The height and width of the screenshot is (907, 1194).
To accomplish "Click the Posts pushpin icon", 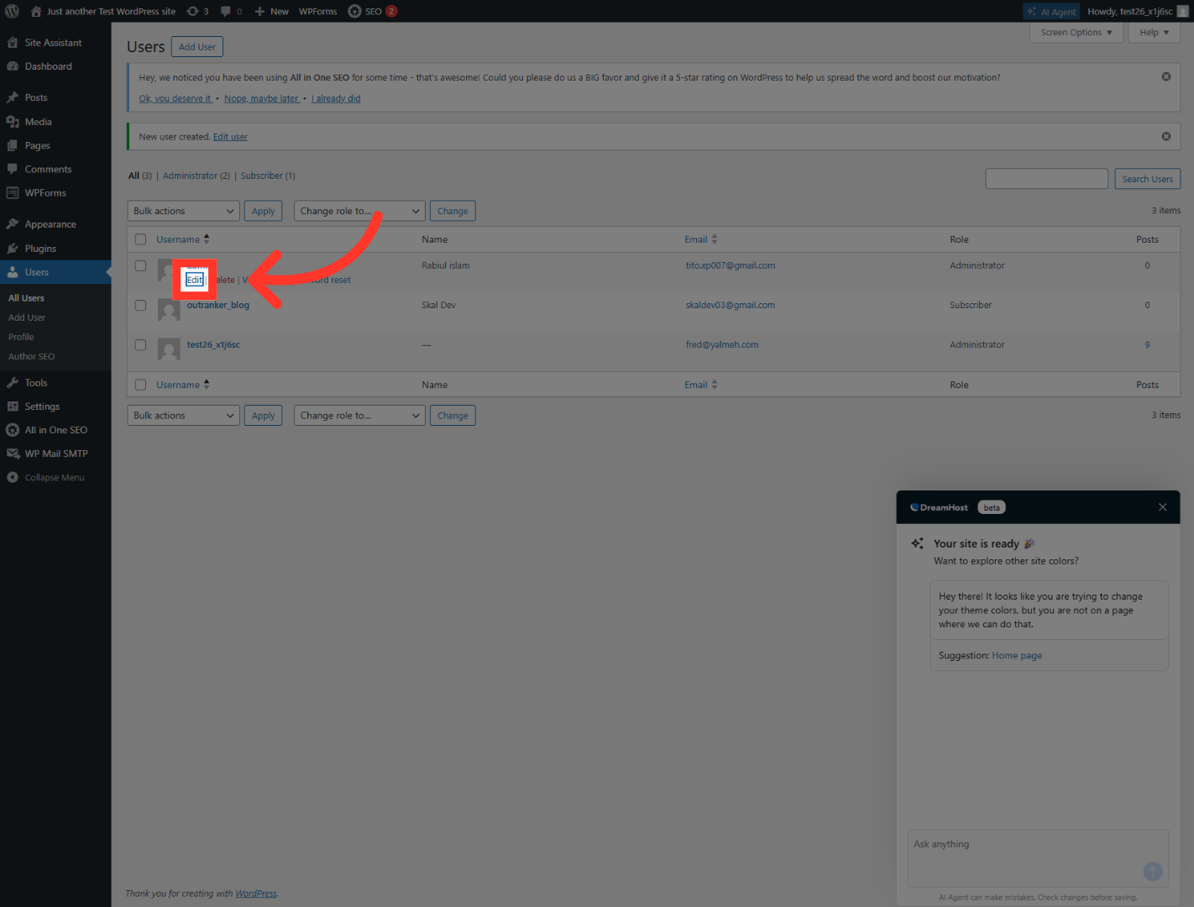I will [x=13, y=97].
